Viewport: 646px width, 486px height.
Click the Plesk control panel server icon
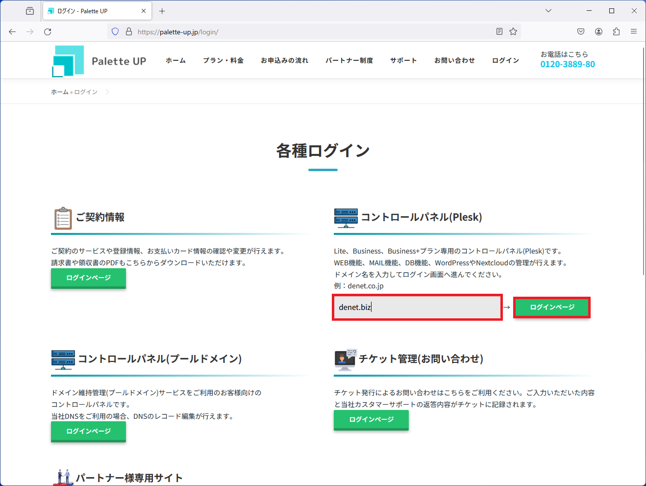click(x=346, y=218)
